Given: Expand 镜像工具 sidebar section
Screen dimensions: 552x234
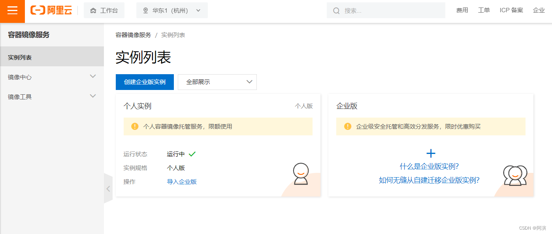Looking at the screenshot, I should click(x=52, y=96).
